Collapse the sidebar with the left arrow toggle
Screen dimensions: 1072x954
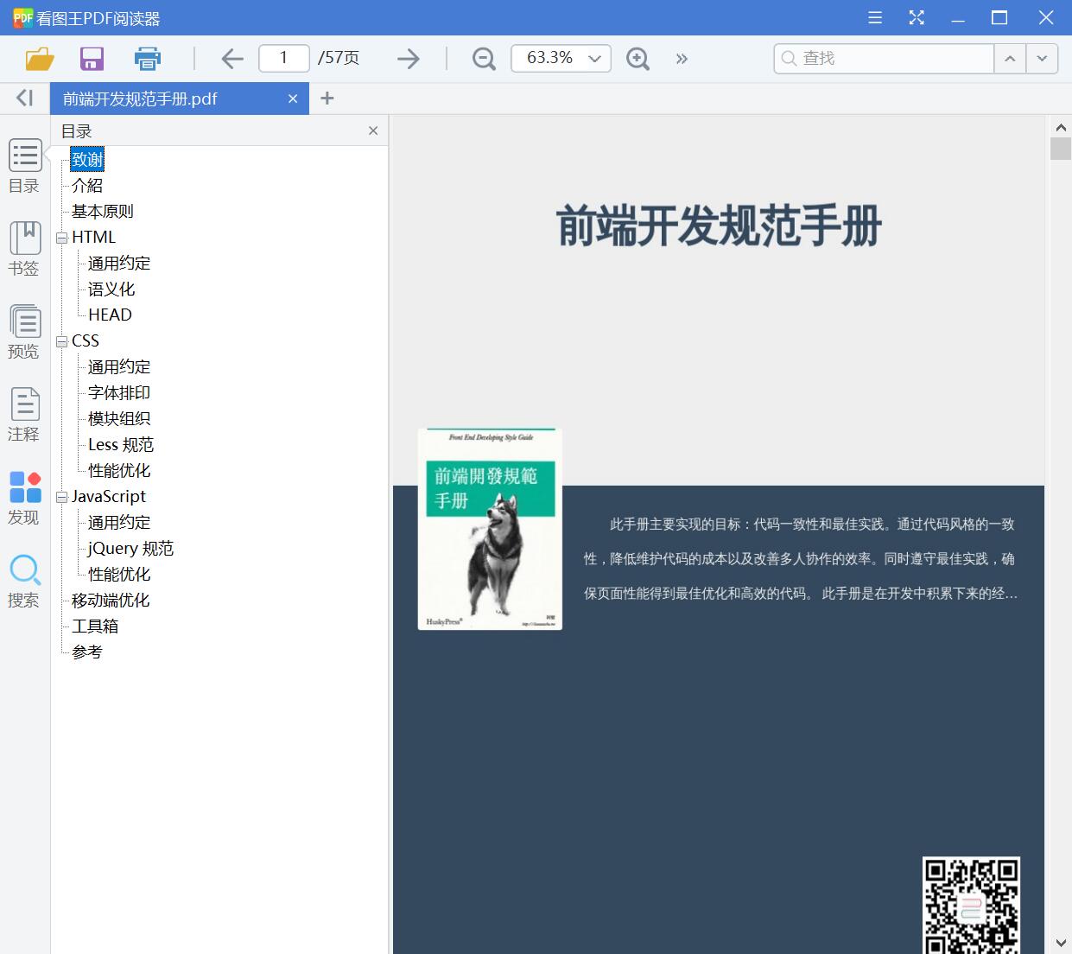tap(23, 98)
